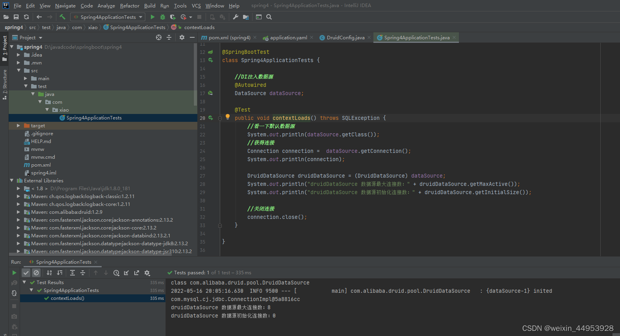Expand Maven com.alibaba:druid:1.2.9 library
Viewport: 620px width, 336px height.
(x=19, y=212)
